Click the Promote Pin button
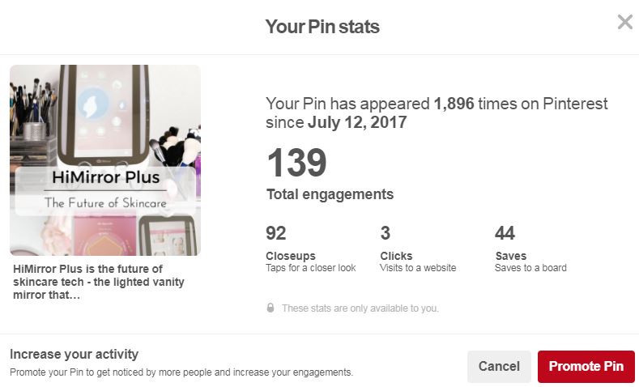 [586, 366]
